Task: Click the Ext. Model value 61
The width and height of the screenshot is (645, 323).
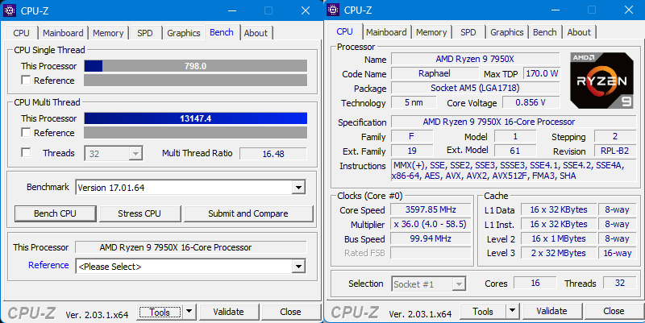Action: coord(515,151)
